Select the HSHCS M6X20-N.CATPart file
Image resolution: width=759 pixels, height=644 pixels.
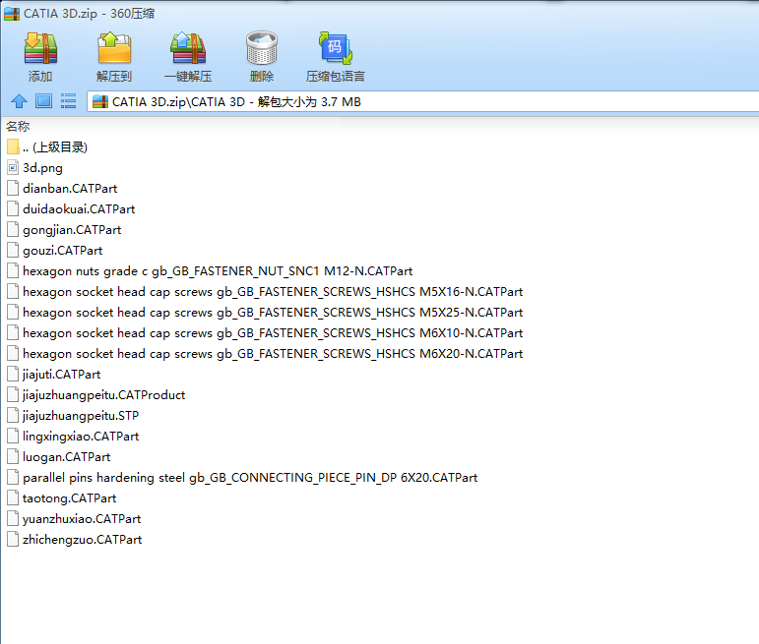(273, 354)
